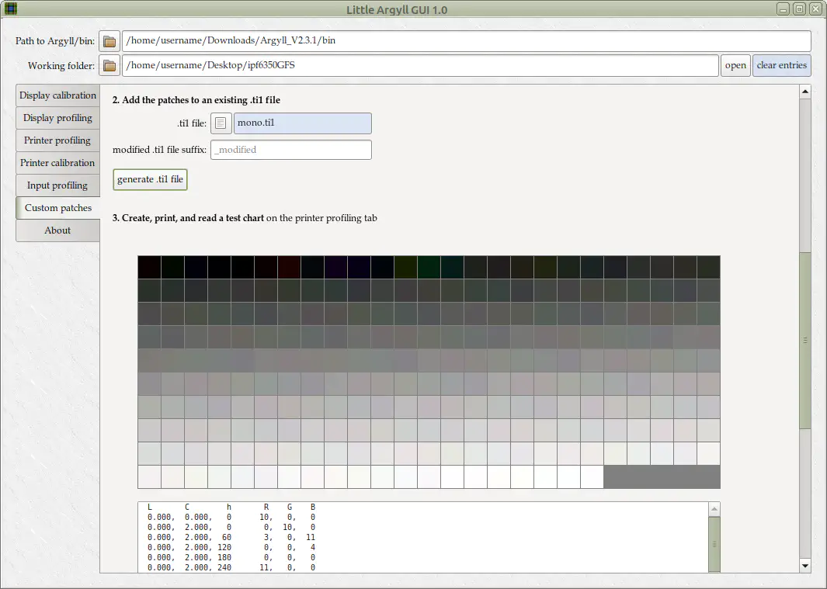
Task: Click patch row with h value 60
Action: 231,537
